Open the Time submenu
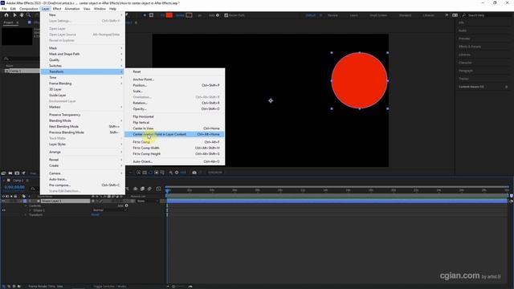Screen dimensions: 514x289 83,78
